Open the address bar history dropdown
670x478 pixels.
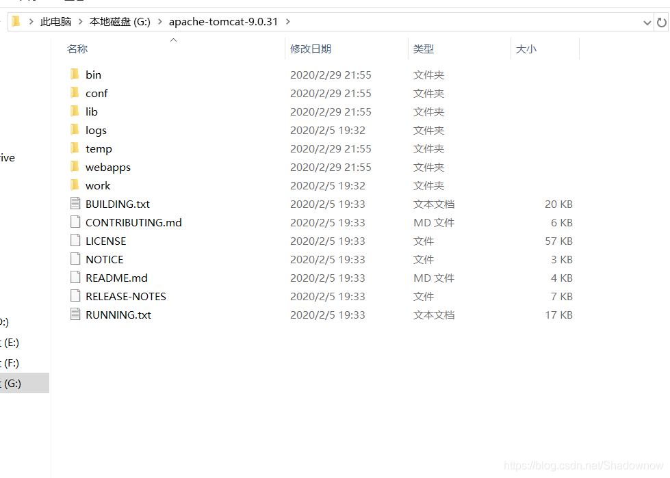(x=647, y=23)
